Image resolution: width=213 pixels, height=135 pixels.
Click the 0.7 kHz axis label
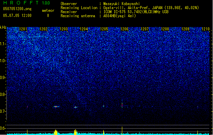tap(3, 111)
